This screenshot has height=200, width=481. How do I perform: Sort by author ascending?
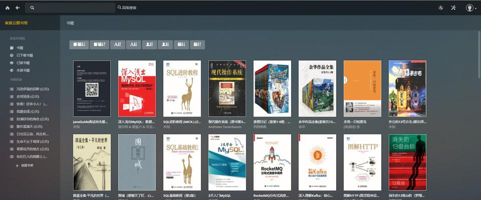coord(149,44)
